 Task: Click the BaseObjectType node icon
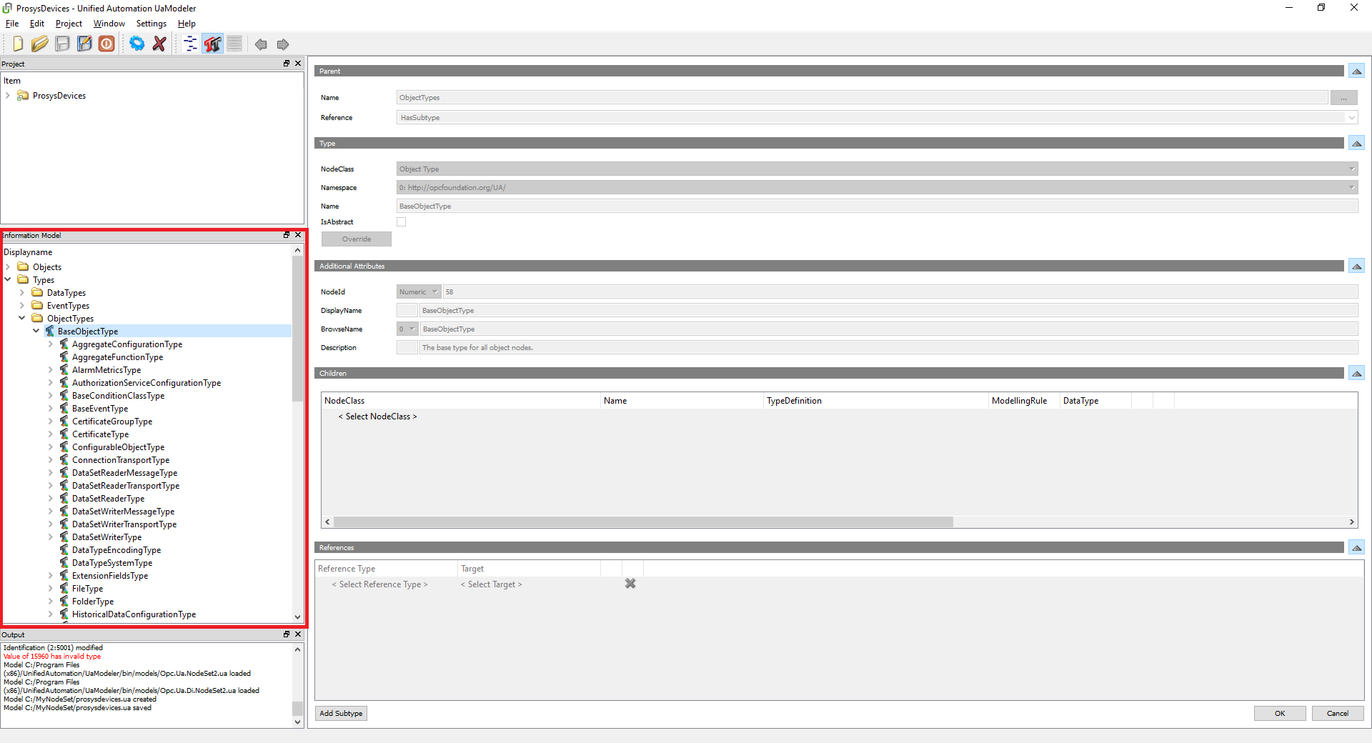[x=49, y=331]
